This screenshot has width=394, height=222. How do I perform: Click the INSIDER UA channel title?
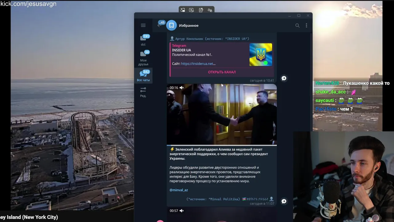181,50
